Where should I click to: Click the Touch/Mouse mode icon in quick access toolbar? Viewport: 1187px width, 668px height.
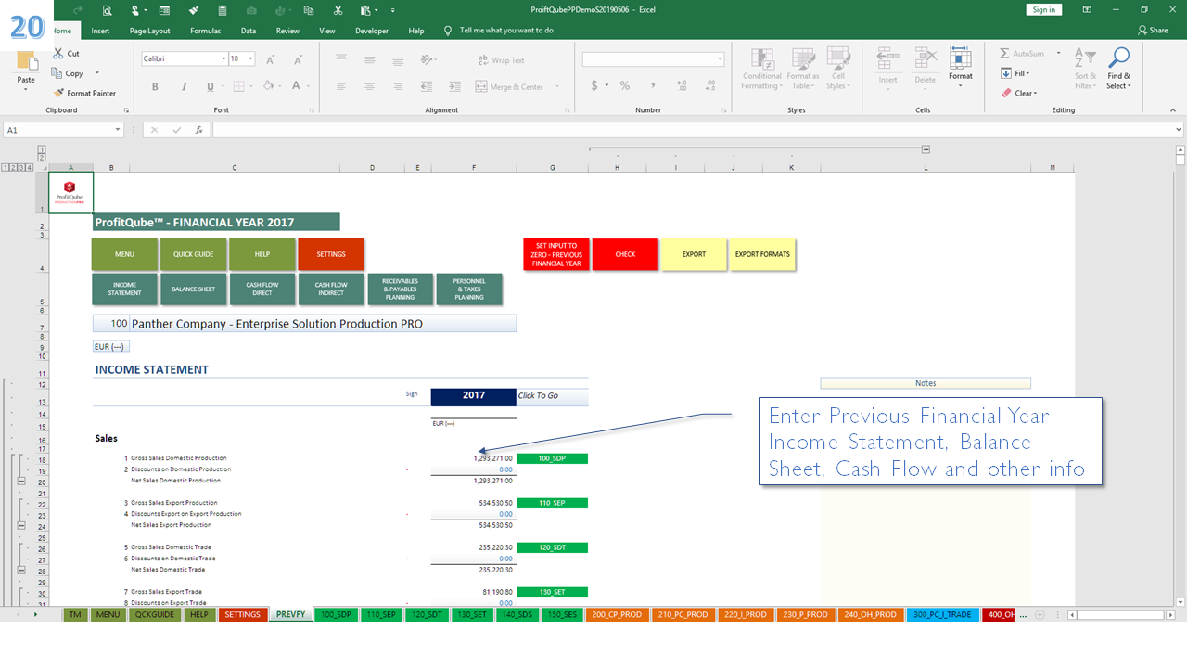coord(137,10)
